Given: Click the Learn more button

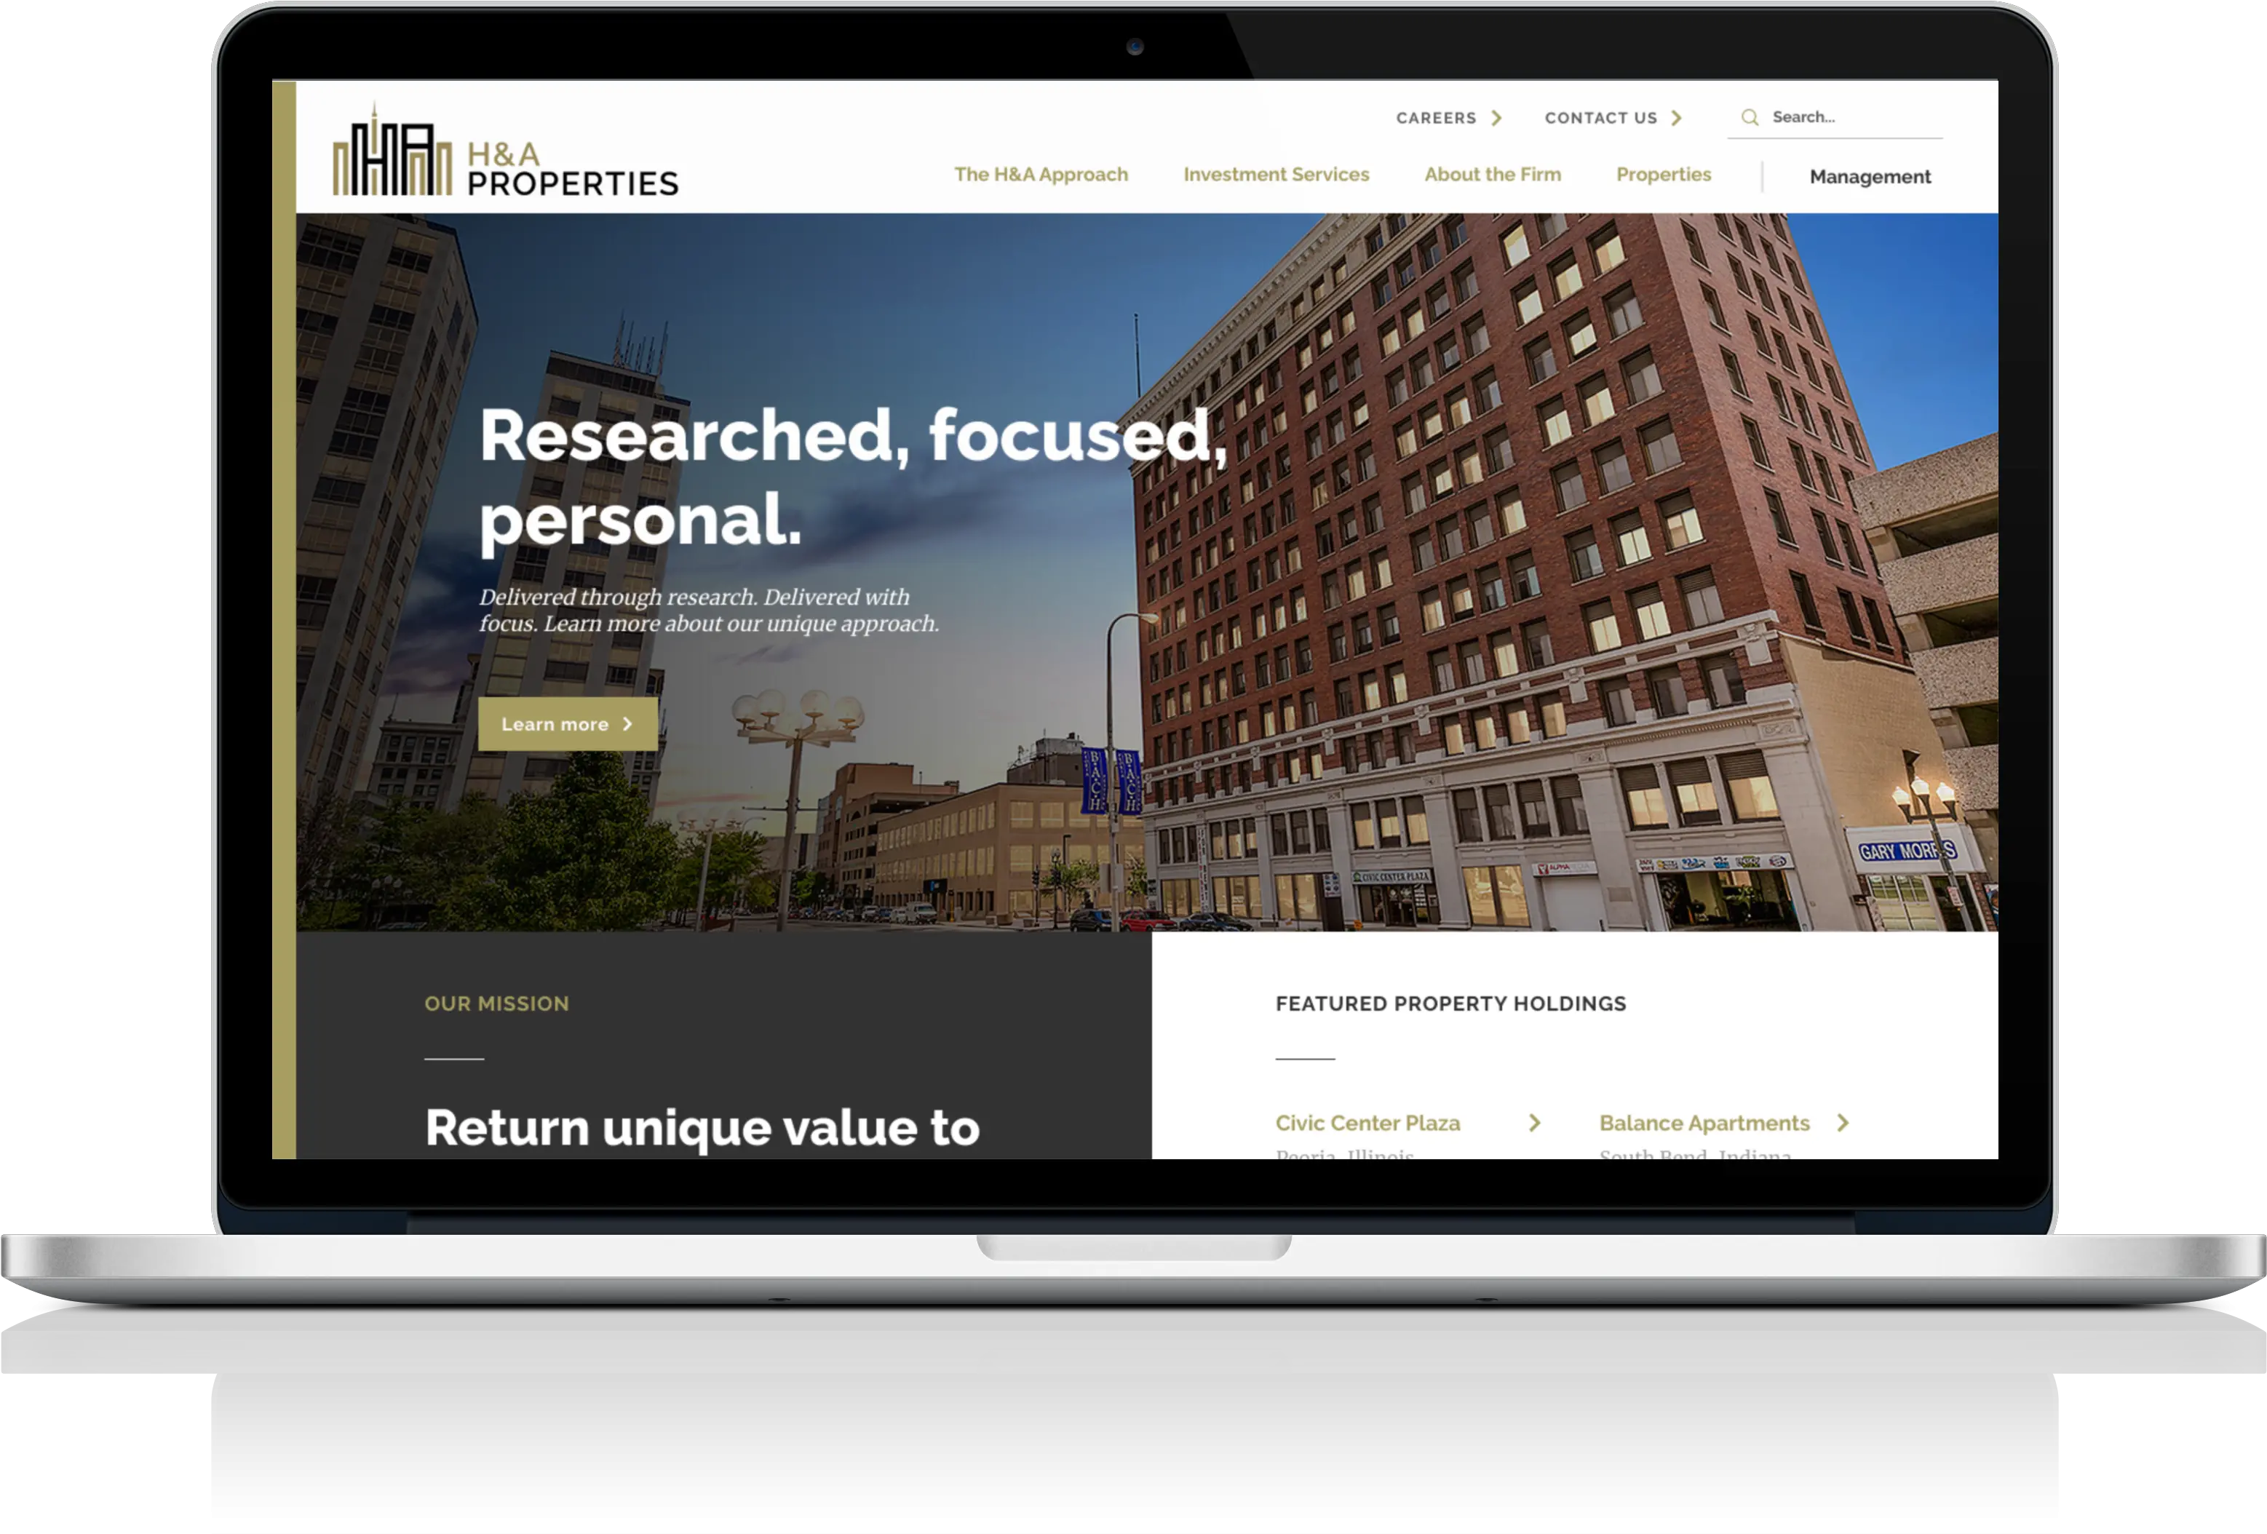Looking at the screenshot, I should point(568,724).
